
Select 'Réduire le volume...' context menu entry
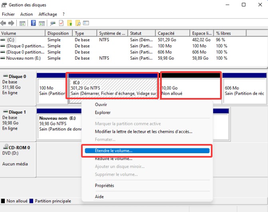click(x=113, y=159)
